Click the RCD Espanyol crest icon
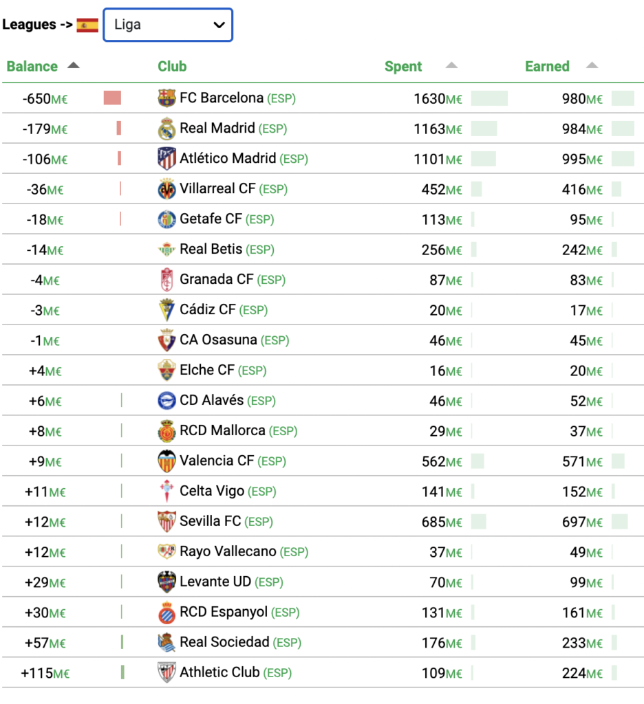 (x=167, y=613)
